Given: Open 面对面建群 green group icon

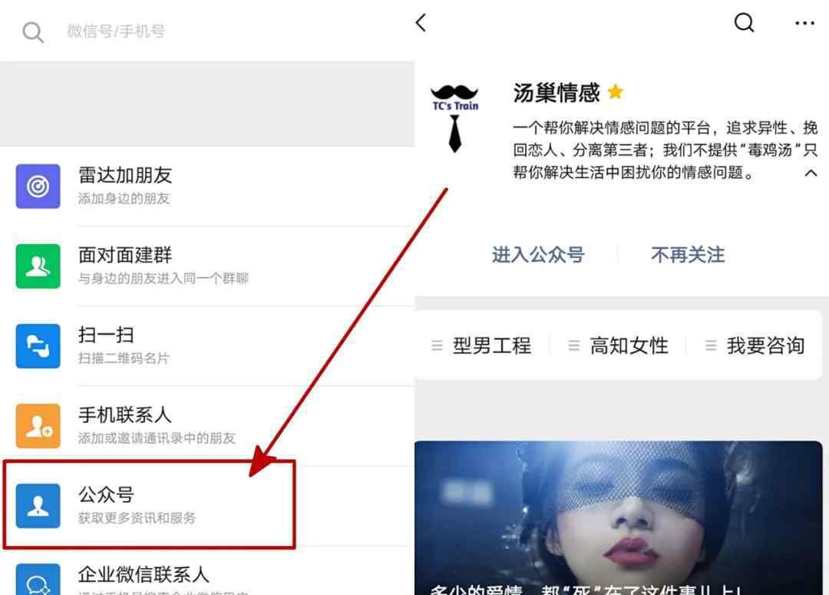Looking at the screenshot, I should click(38, 266).
